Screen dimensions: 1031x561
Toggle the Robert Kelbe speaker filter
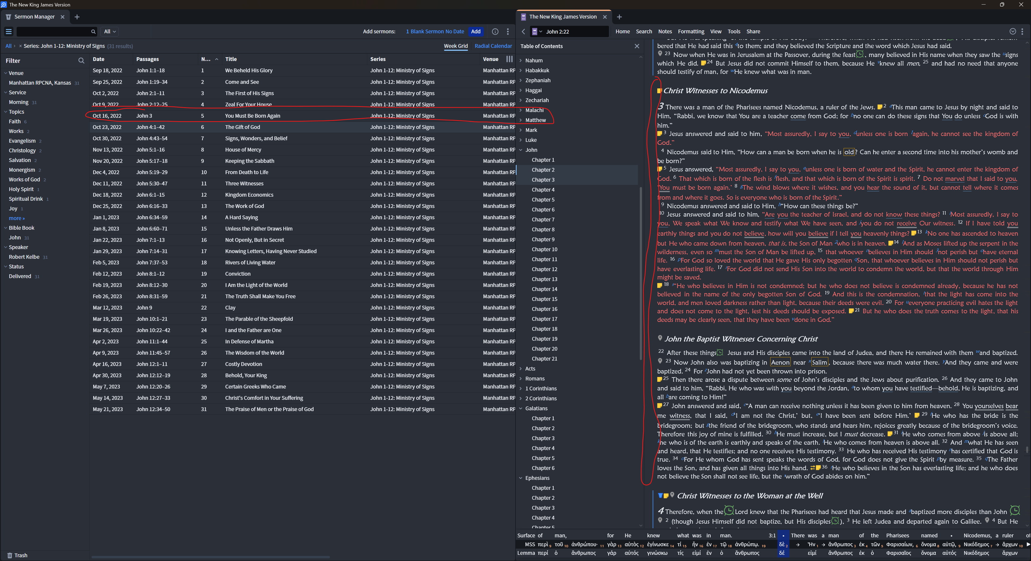pos(24,257)
